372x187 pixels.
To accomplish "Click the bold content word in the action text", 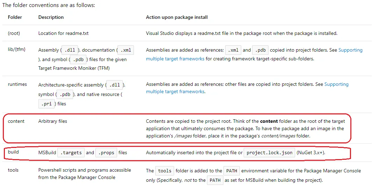I will 269,121.
